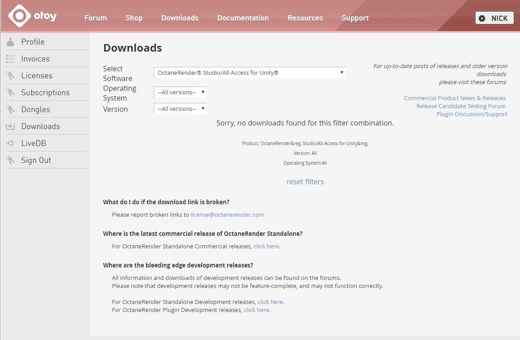The height and width of the screenshot is (340, 520).
Task: Click 'Where is the latest commercial release' heading
Action: pyautogui.click(x=203, y=234)
